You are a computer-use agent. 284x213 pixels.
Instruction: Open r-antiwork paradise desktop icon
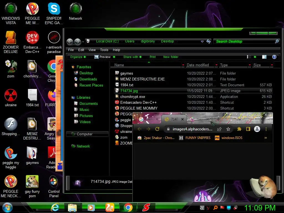point(54,42)
